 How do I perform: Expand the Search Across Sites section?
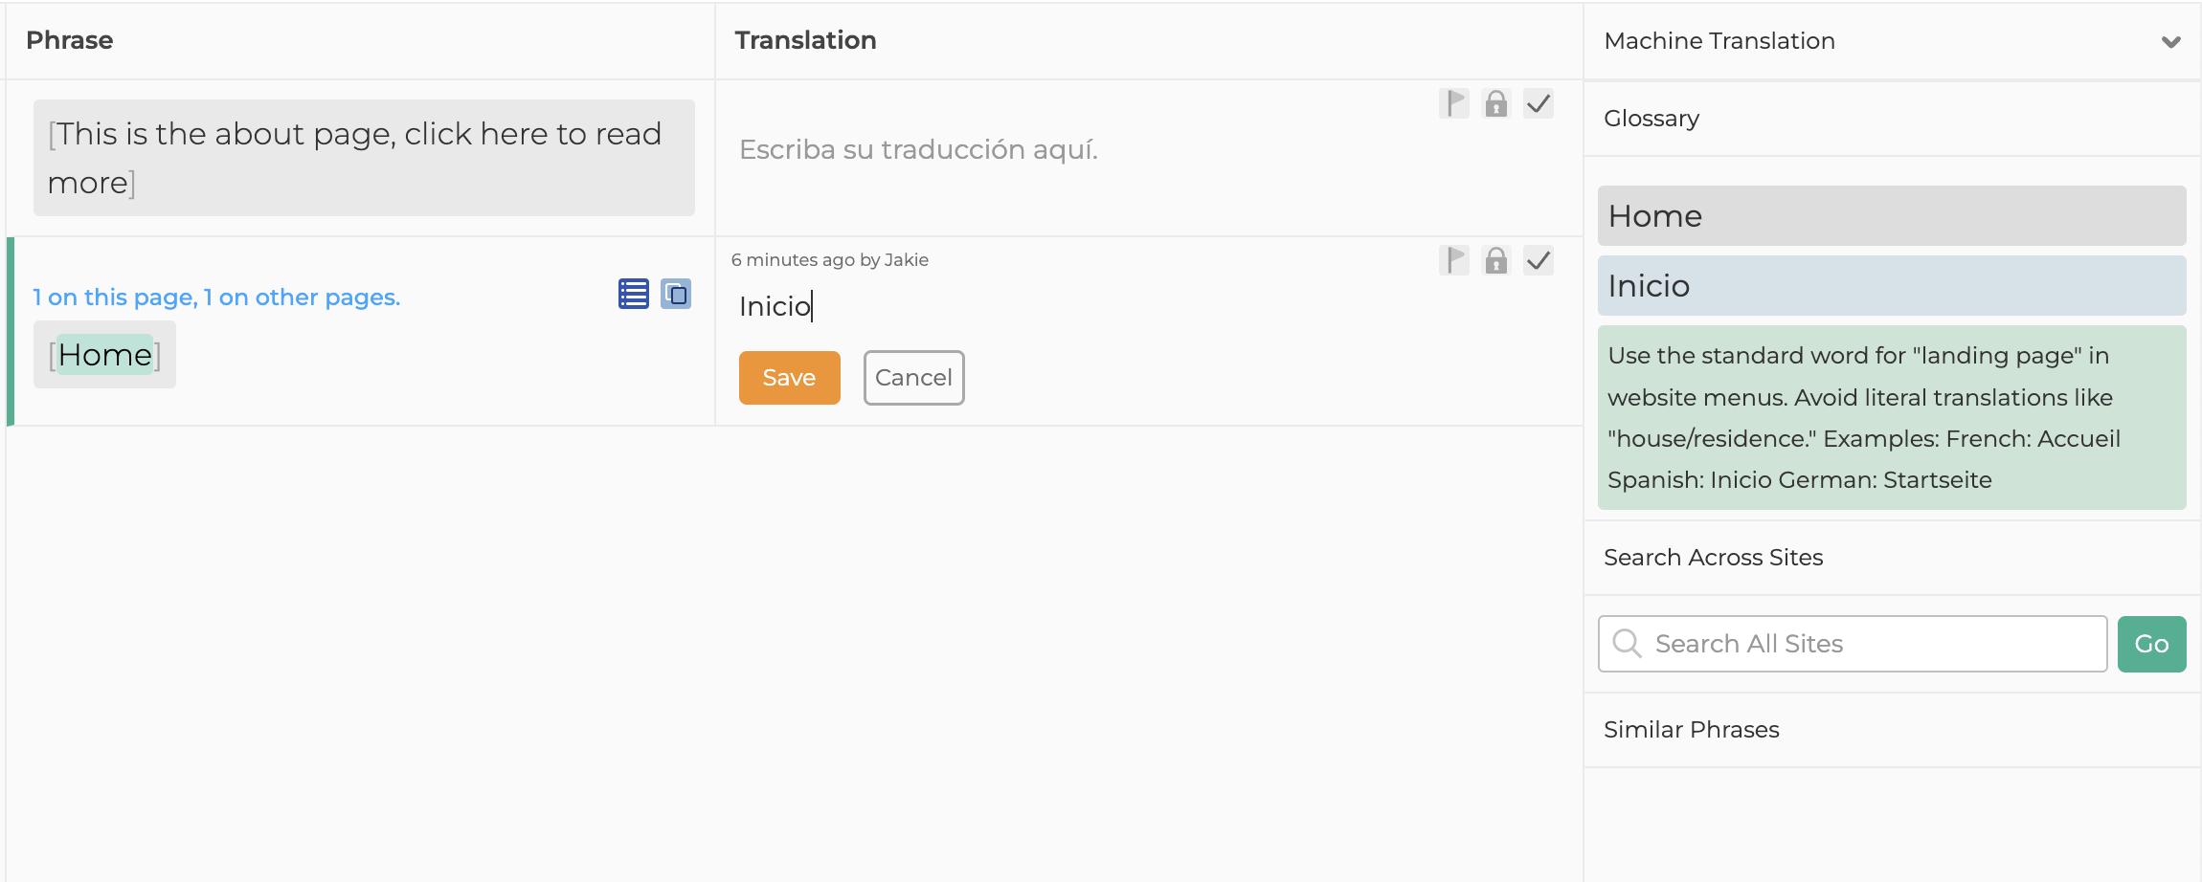tap(1713, 557)
